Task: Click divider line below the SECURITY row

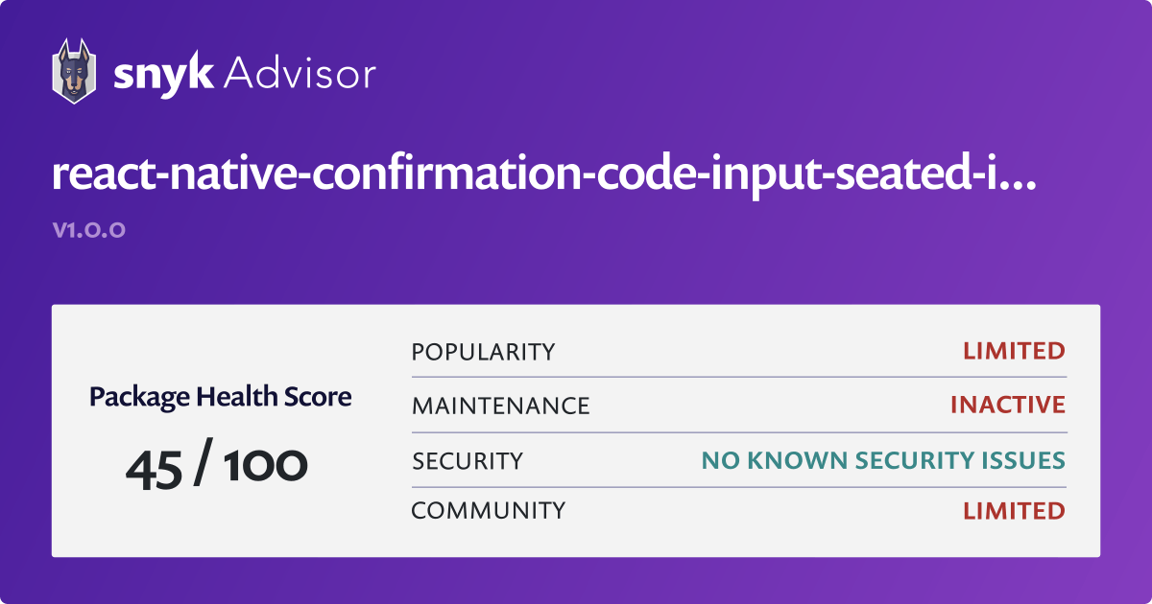Action: pyautogui.click(x=738, y=487)
